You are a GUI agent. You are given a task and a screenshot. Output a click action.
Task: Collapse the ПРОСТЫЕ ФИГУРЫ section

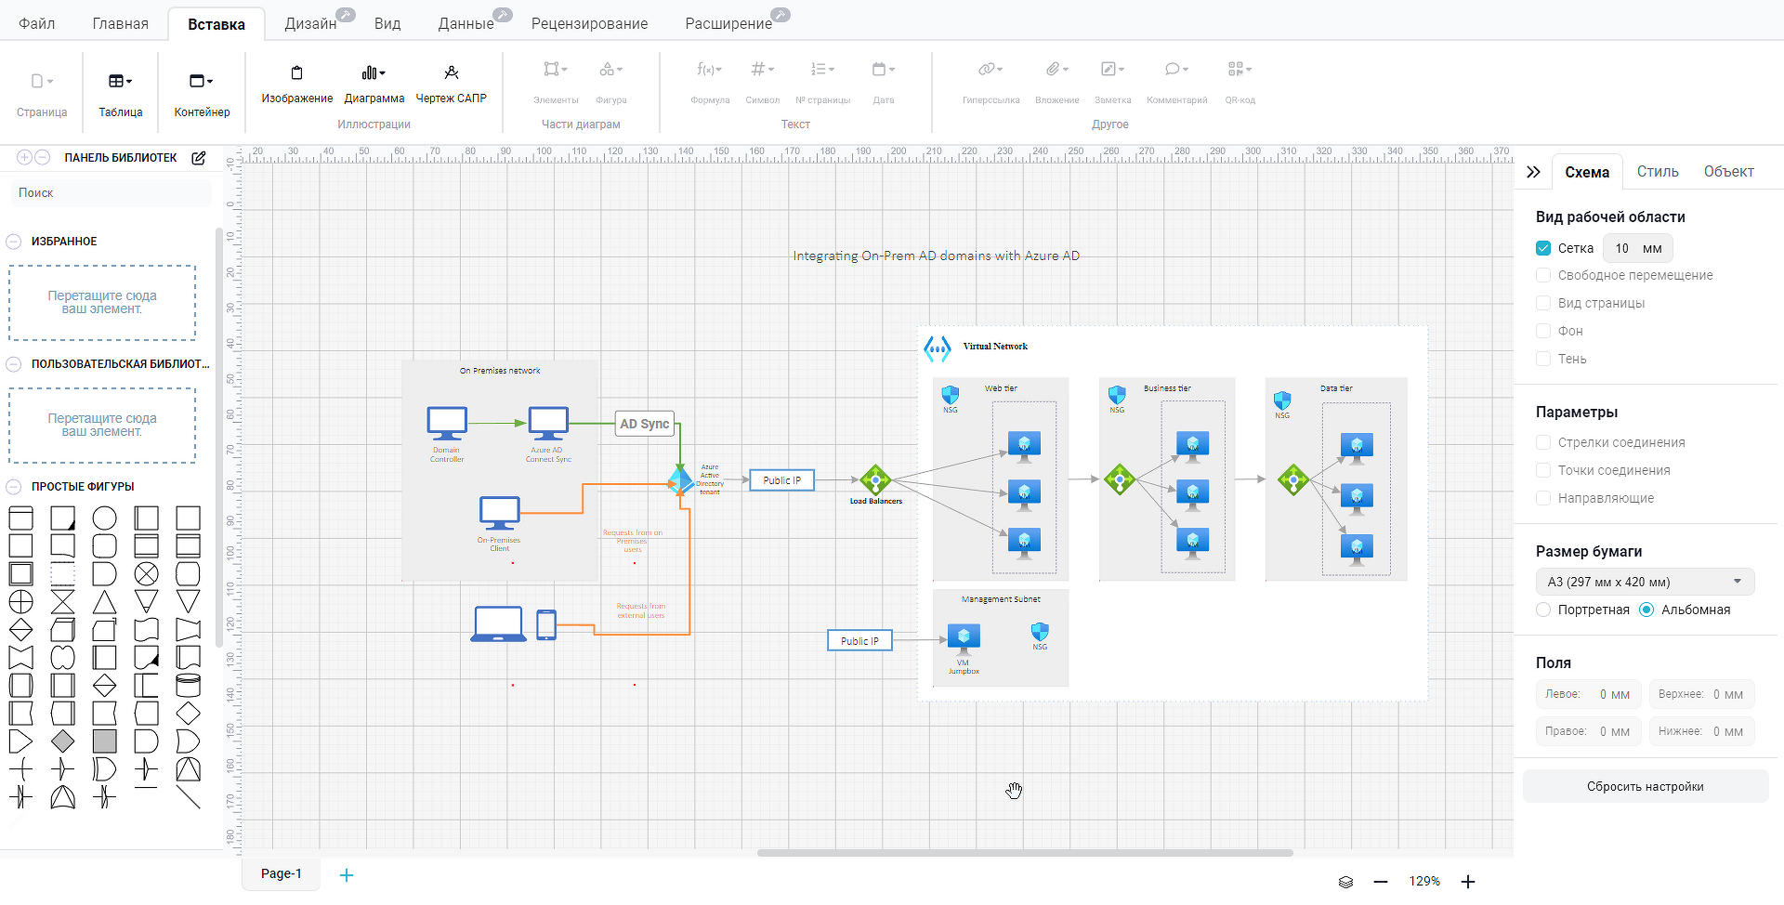14,487
